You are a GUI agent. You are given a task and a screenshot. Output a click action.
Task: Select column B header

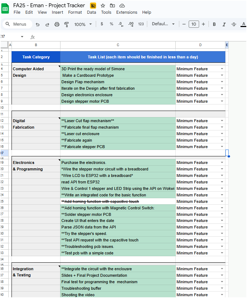36,45
